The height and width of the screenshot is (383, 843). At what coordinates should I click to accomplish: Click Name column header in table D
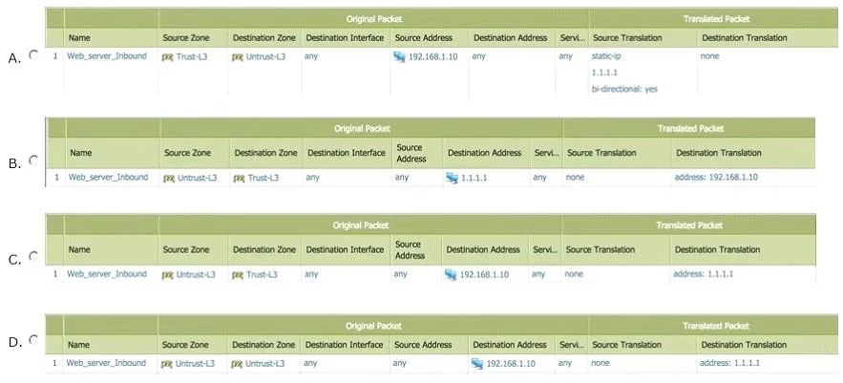click(79, 345)
